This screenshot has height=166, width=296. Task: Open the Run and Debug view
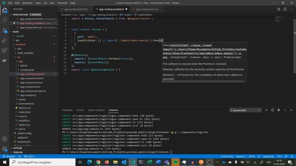point(5,40)
